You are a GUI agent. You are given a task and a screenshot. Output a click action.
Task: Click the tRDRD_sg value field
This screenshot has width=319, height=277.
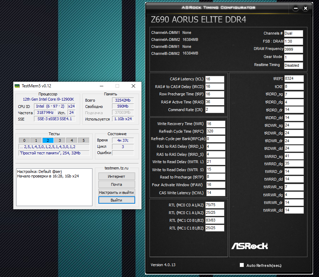pos(294,94)
